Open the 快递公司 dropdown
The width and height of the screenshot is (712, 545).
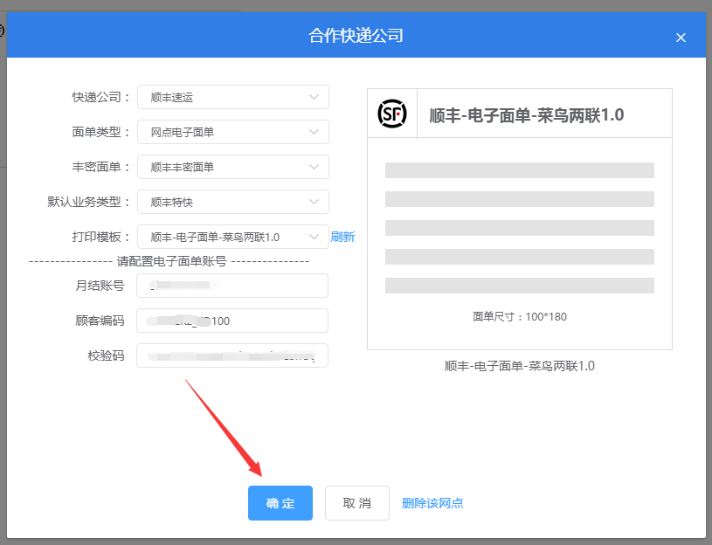[232, 97]
